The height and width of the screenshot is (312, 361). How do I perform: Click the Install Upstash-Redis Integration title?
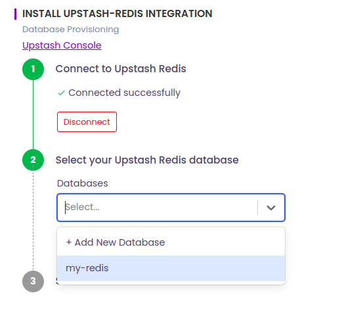coord(117,14)
